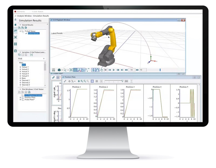Select Position Plots in Plot Windows tree
The height and width of the screenshot is (168, 216).
(30, 97)
